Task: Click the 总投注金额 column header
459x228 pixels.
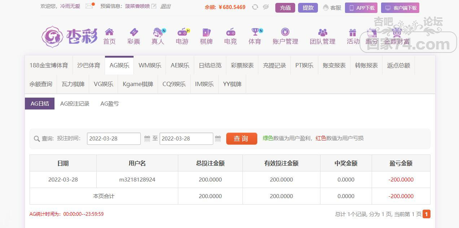Action: [210, 163]
